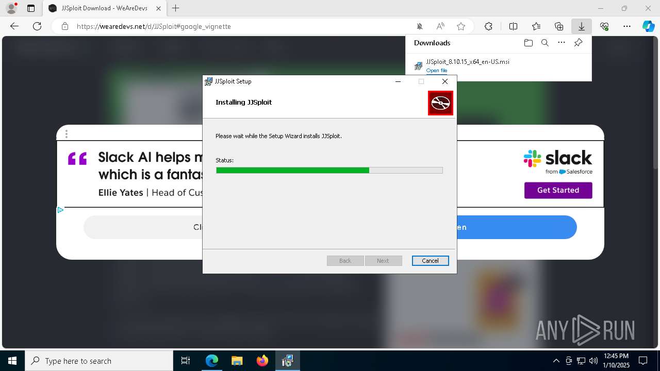660x371 pixels.
Task: Toggle split screen icon in toolbar
Action: pyautogui.click(x=513, y=26)
